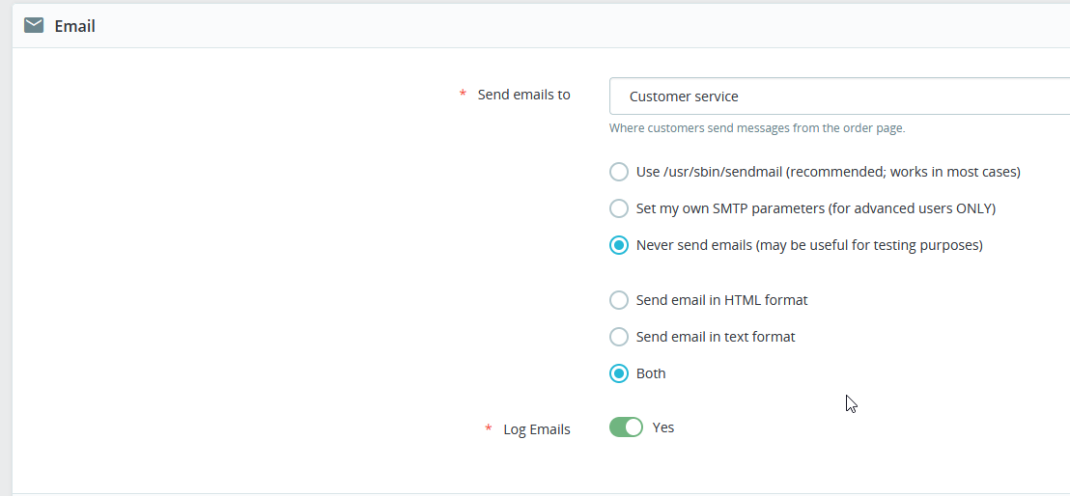
Task: Click the envelope icon beside Email heading
Action: pos(34,26)
